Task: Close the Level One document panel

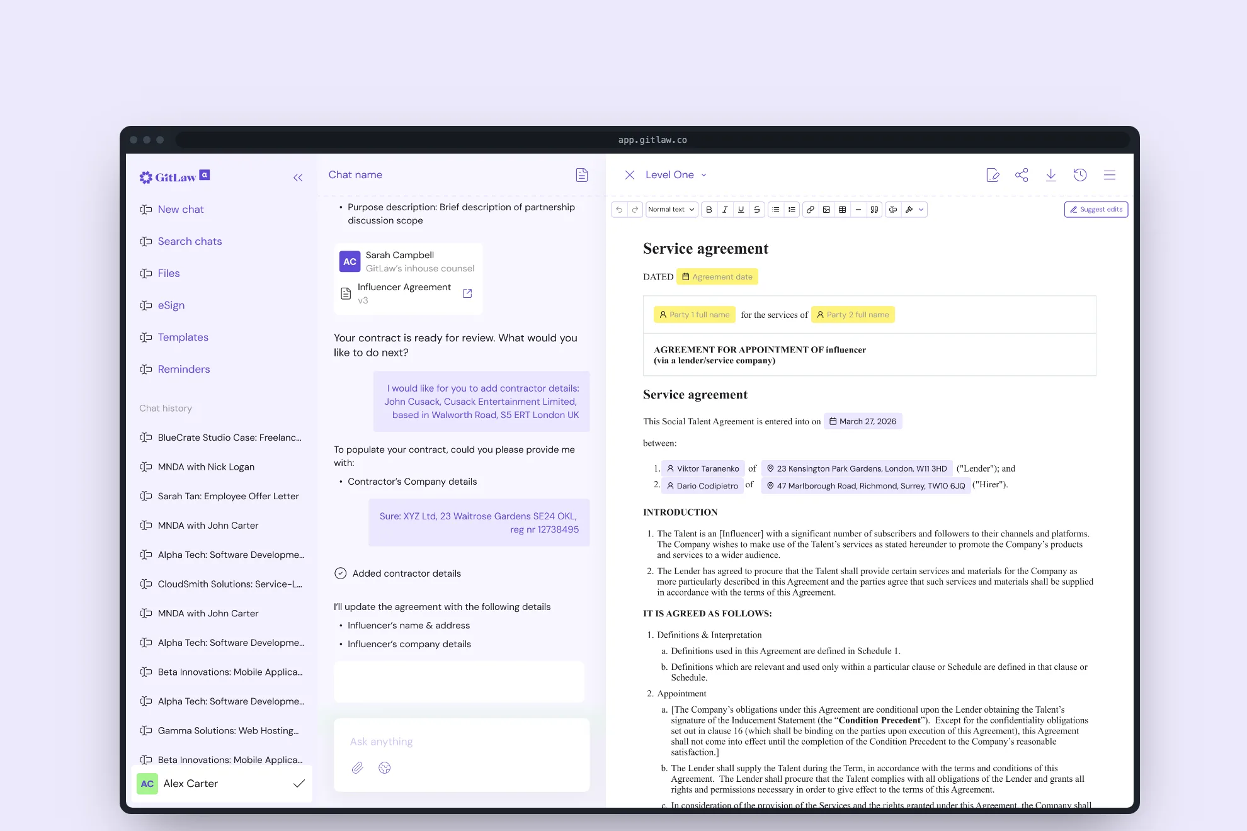Action: [629, 175]
